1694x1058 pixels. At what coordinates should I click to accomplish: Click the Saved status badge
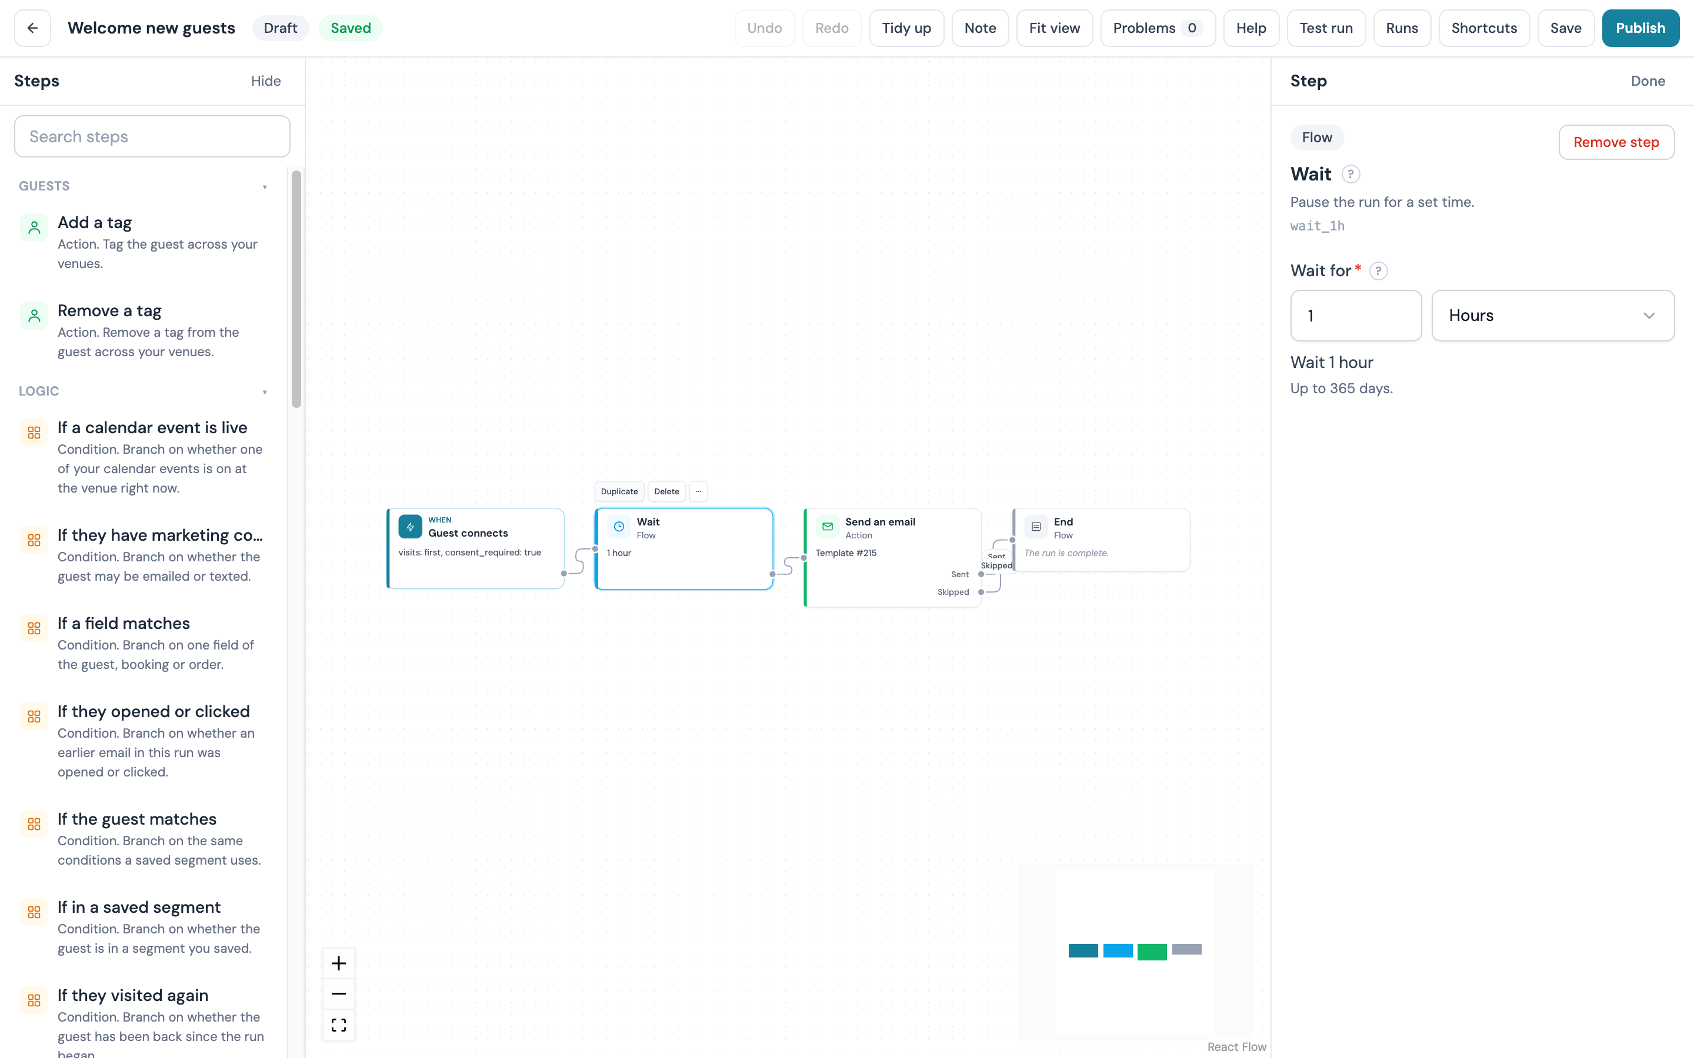pos(351,28)
